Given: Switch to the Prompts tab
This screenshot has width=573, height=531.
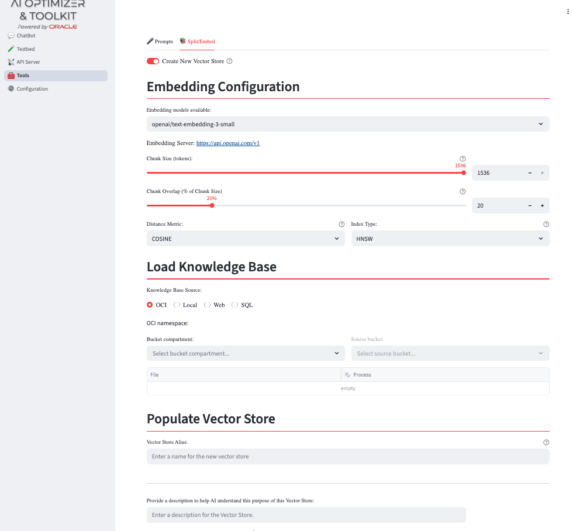Looking at the screenshot, I should tap(160, 42).
